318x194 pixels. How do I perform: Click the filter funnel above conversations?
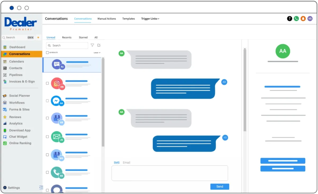click(x=92, y=45)
